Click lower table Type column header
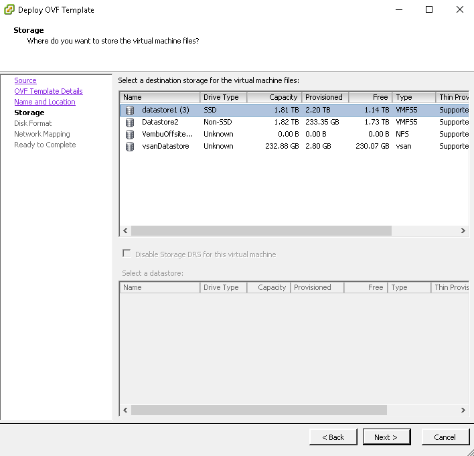The image size is (474, 456). 409,287
